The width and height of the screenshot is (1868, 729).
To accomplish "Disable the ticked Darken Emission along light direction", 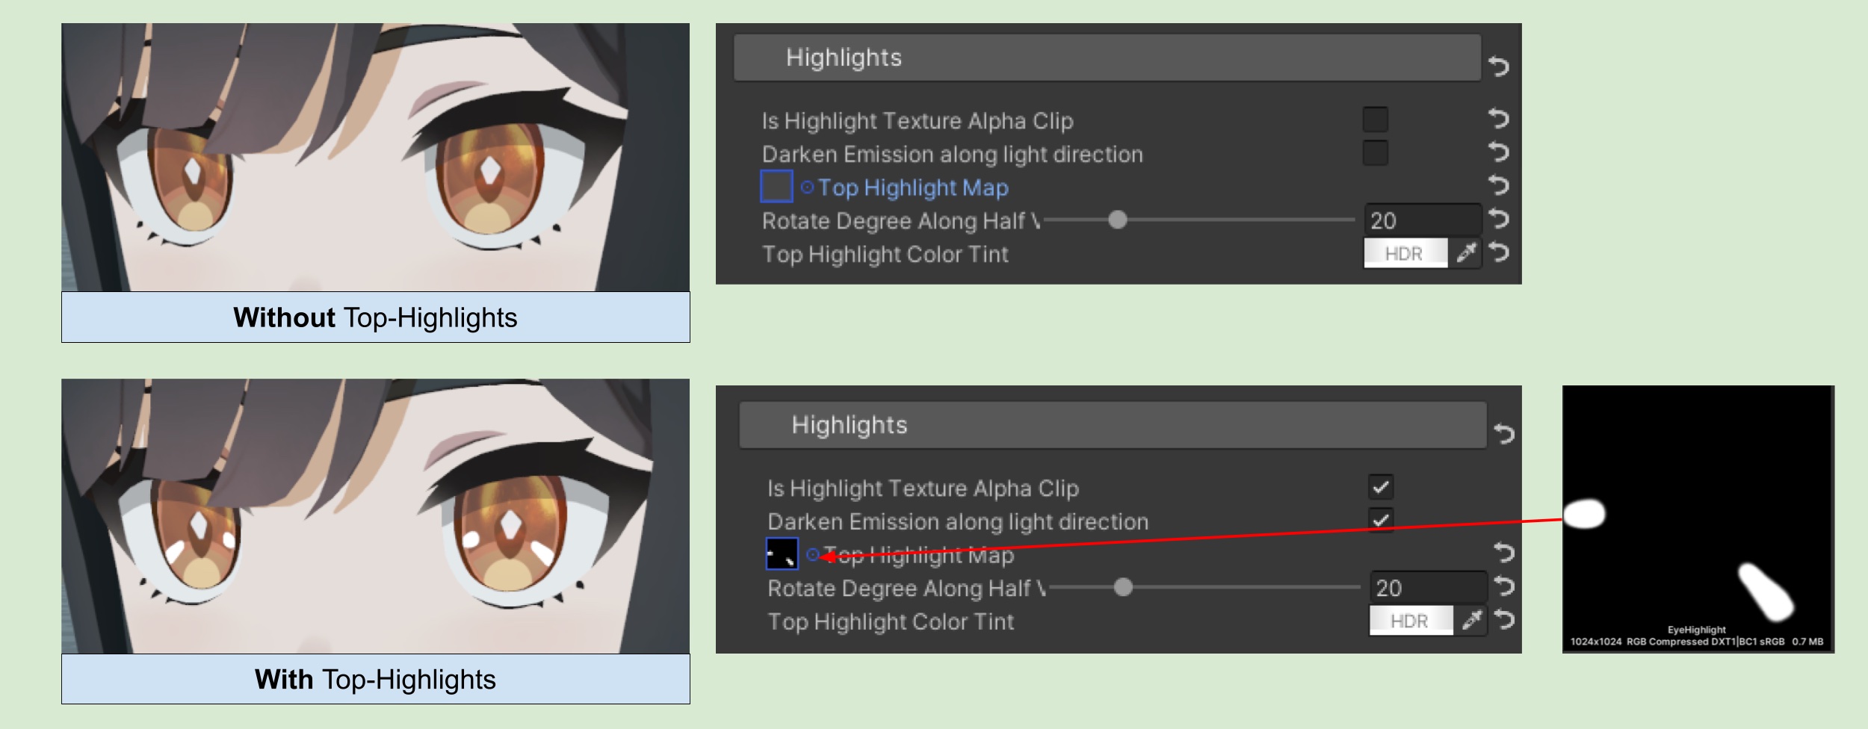I will coord(1381,520).
